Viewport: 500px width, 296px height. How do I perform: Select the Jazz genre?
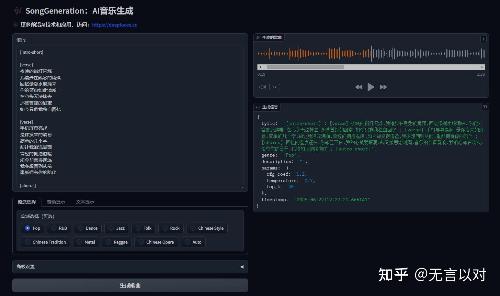click(x=116, y=228)
